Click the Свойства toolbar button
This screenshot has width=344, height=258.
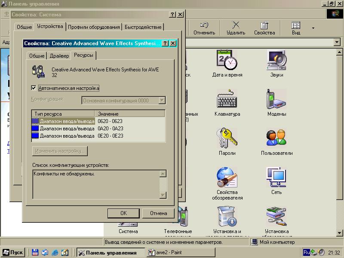pos(264,28)
